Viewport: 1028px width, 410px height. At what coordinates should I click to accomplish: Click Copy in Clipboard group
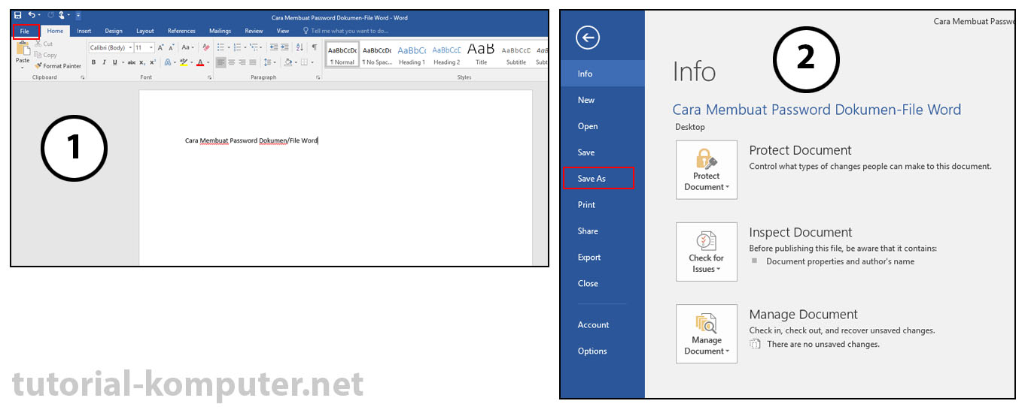pos(45,55)
